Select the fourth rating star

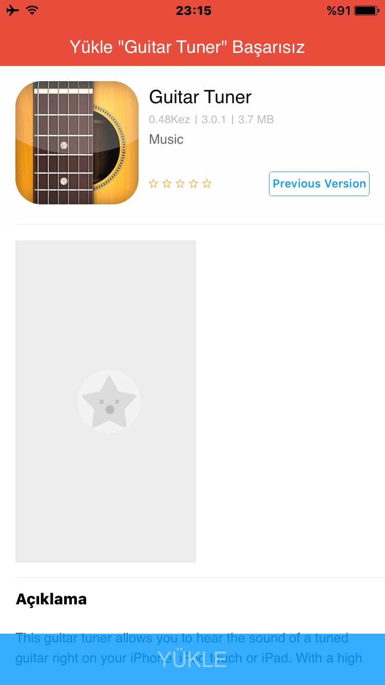(x=194, y=184)
